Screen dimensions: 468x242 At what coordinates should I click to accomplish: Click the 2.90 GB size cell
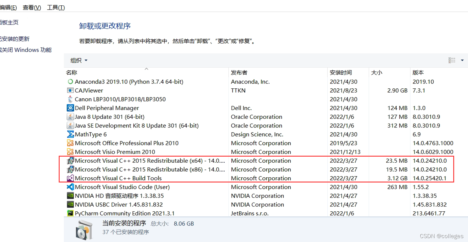(397, 90)
